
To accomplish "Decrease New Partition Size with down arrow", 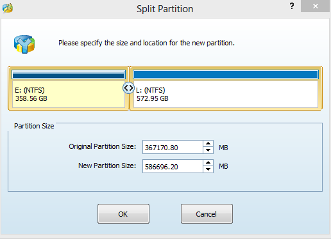I will tap(208, 169).
